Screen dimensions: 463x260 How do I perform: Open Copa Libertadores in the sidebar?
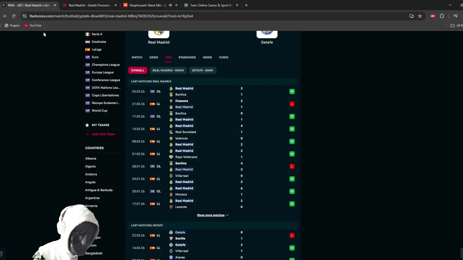[105, 95]
